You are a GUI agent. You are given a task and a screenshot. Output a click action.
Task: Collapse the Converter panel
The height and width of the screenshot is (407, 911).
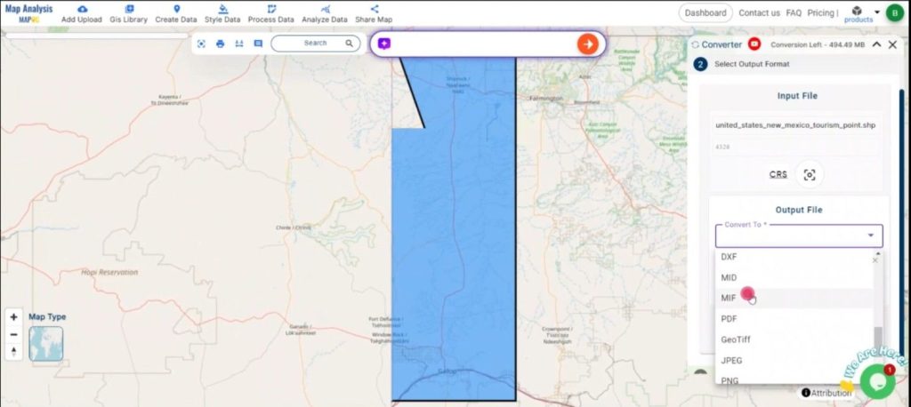[876, 44]
